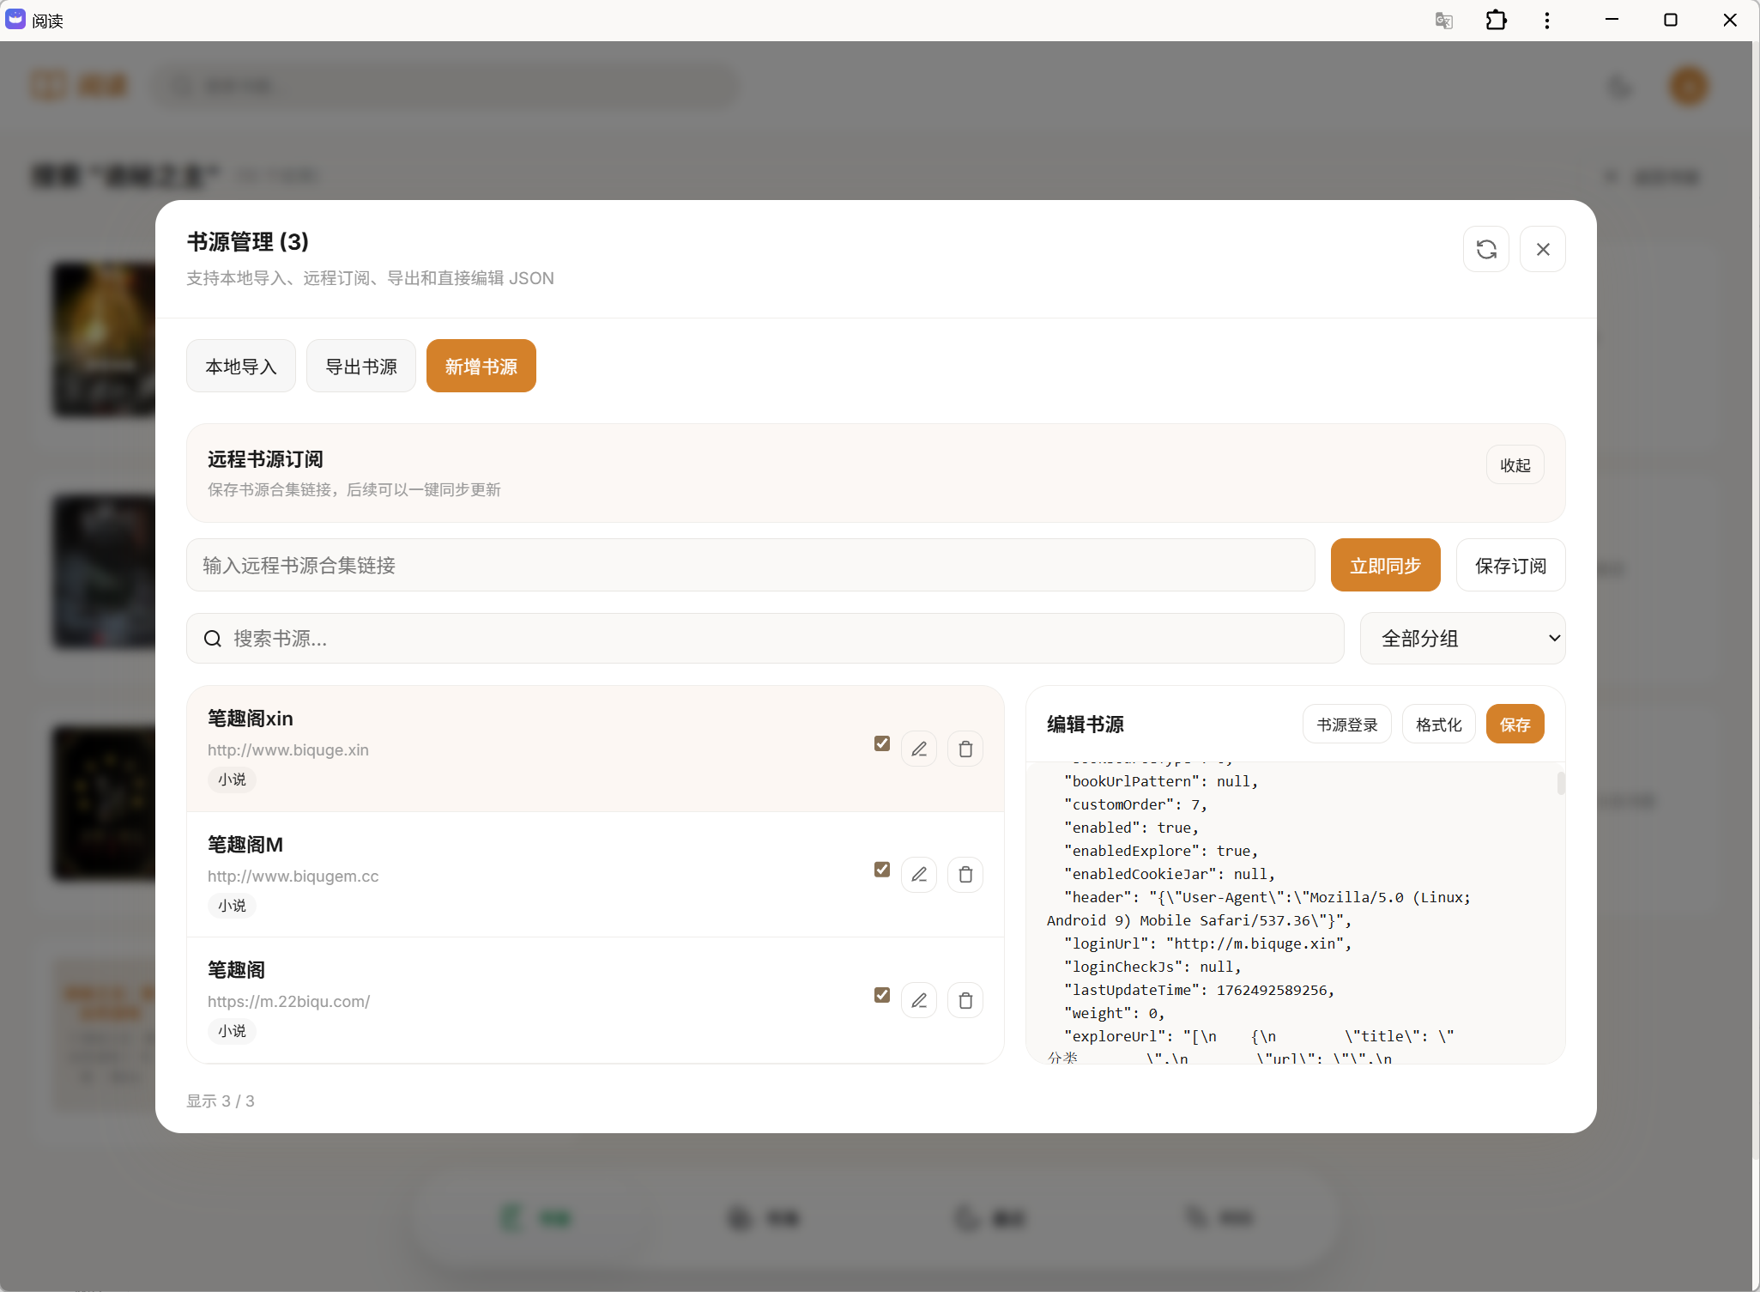Edit the 笔趣阁 22biqu source

[918, 1000]
